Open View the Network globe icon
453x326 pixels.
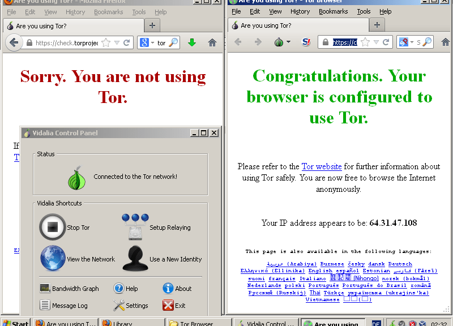(x=52, y=259)
